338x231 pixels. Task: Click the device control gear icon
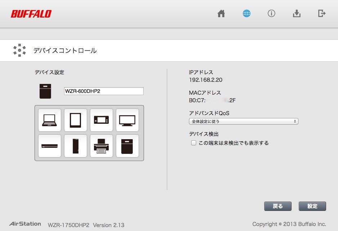point(19,50)
